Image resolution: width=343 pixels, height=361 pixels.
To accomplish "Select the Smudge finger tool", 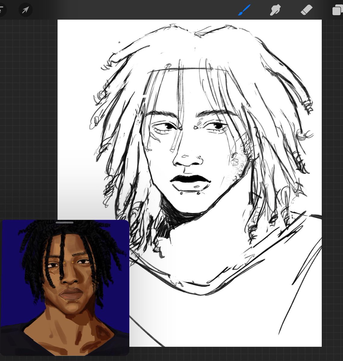I will 275,11.
